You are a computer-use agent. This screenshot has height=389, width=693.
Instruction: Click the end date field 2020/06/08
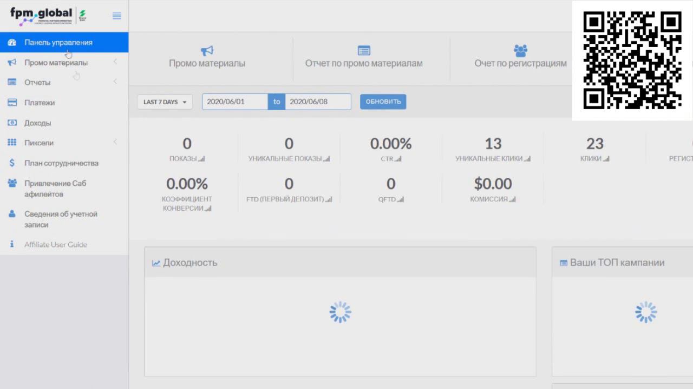tap(318, 102)
